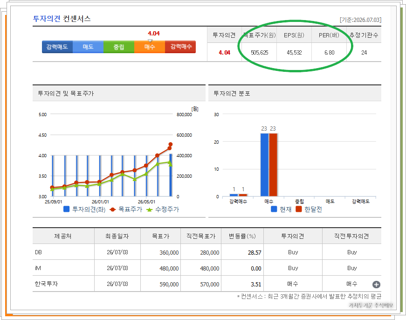Select the 목표가 column header
This screenshot has height=320, width=406.
pos(160,236)
